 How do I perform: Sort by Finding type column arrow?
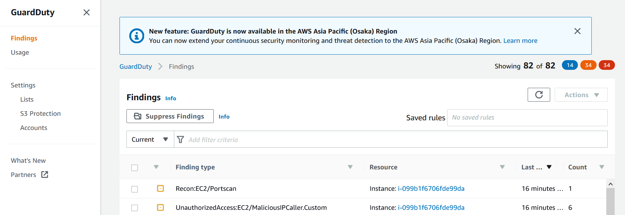[350, 167]
